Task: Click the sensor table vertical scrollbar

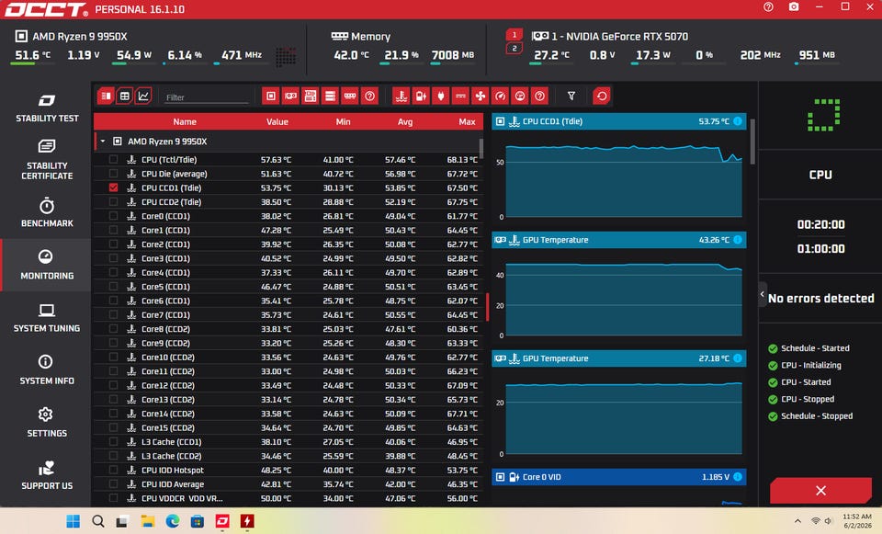Action: coord(481,147)
